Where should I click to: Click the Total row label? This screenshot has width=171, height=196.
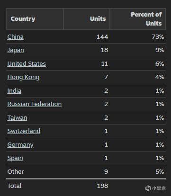click(14, 186)
